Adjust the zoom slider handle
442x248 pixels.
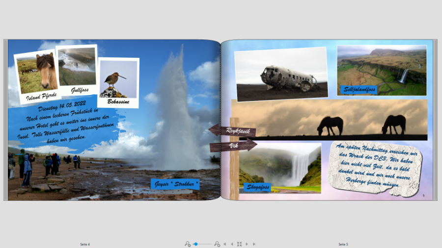(195, 244)
